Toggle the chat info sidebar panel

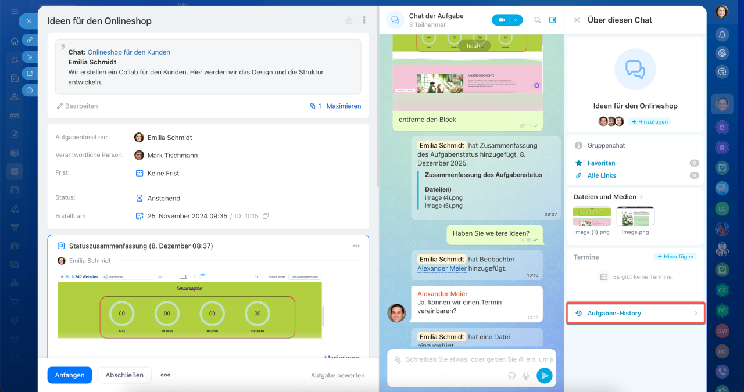[x=553, y=20]
